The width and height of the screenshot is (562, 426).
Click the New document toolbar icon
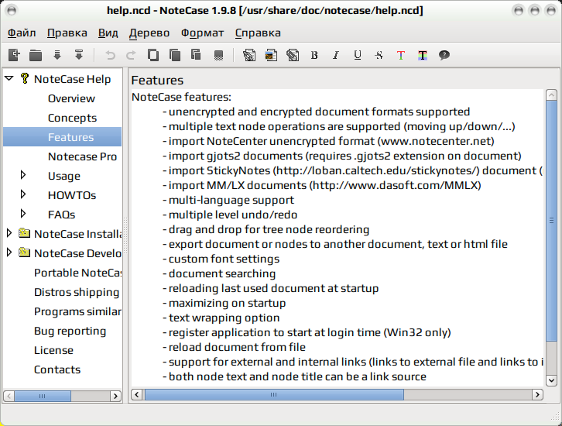tap(14, 55)
